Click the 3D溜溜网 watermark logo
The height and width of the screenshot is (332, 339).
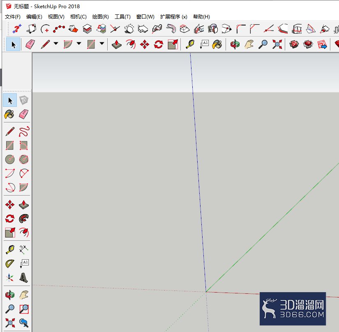[293, 309]
